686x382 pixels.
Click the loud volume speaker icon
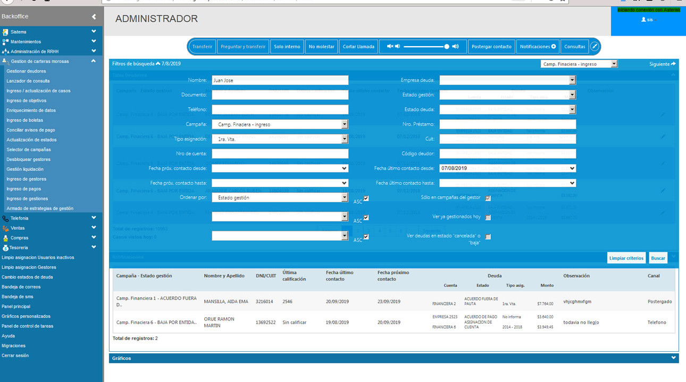point(455,46)
